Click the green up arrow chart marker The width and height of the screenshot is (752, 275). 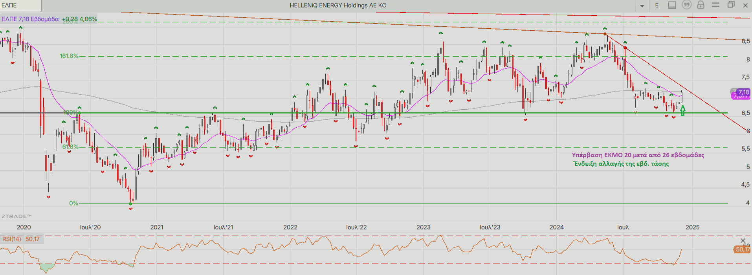683,111
